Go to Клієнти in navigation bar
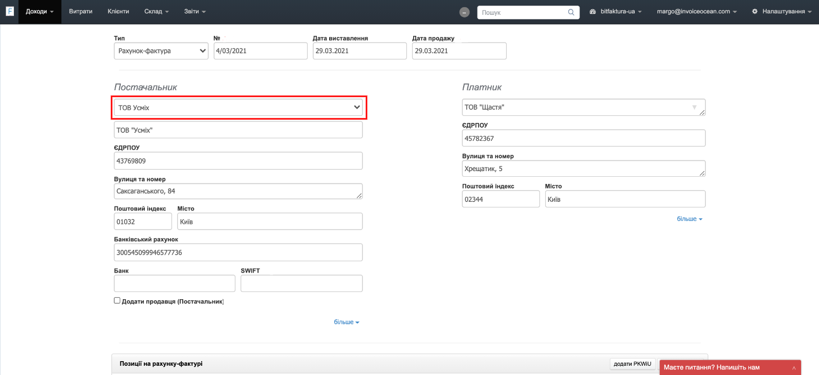The width and height of the screenshot is (819, 375). [x=118, y=11]
